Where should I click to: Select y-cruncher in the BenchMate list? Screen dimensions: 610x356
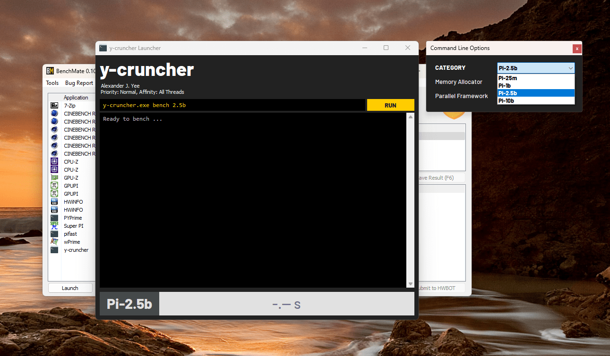coord(76,250)
